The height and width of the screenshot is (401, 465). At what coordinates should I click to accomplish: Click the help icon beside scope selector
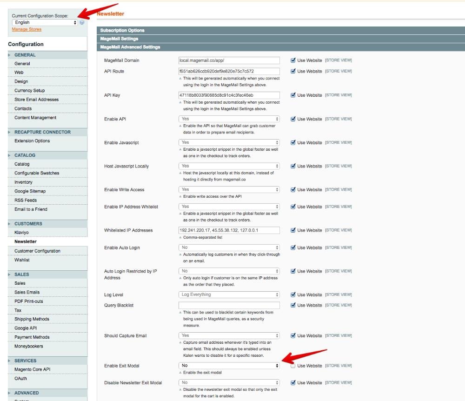tap(82, 22)
